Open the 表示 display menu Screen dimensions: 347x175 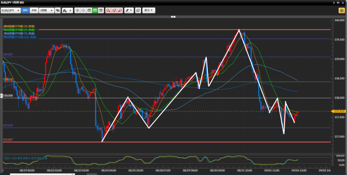point(149,10)
